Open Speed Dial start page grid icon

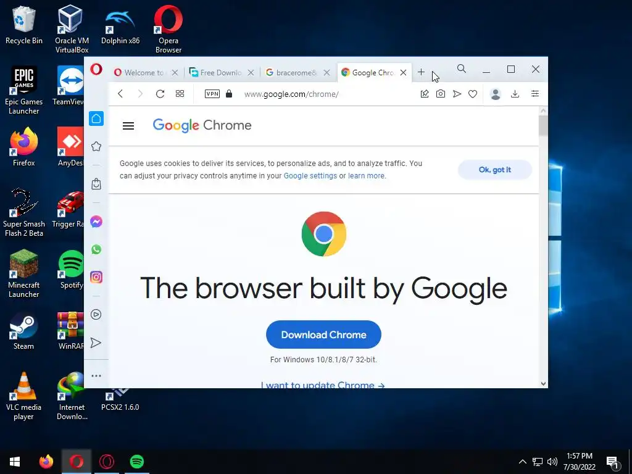coord(180,94)
